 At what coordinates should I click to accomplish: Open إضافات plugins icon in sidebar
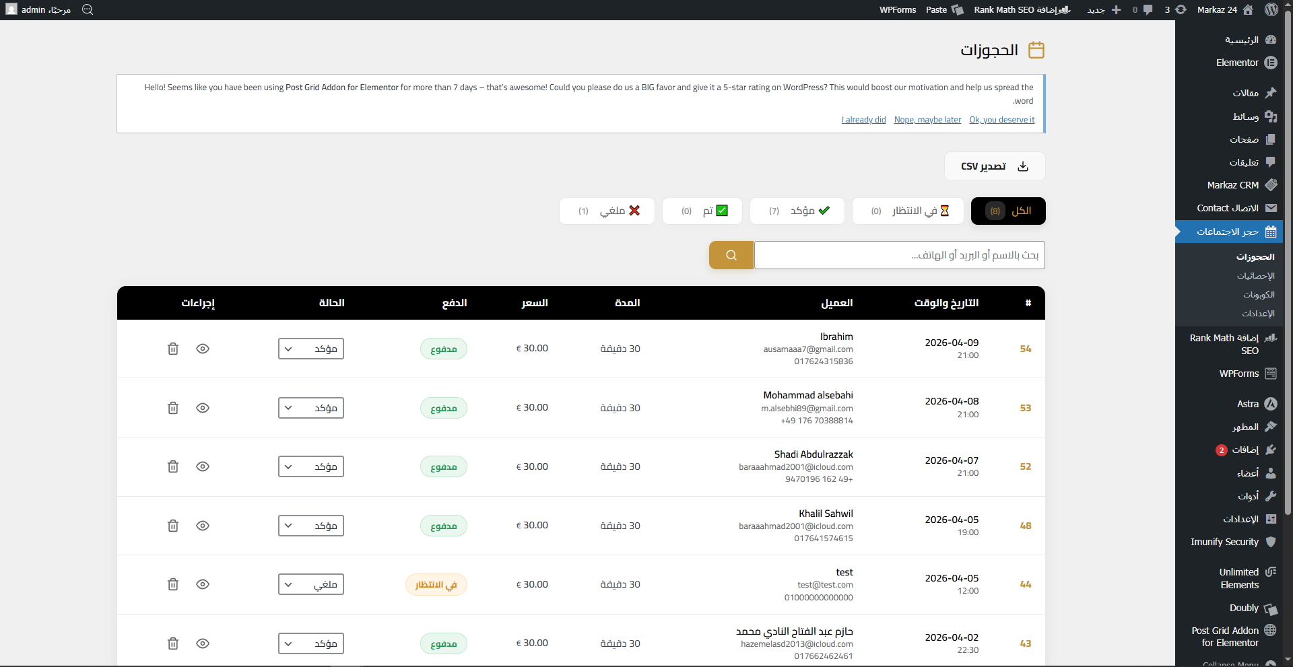coord(1271,450)
